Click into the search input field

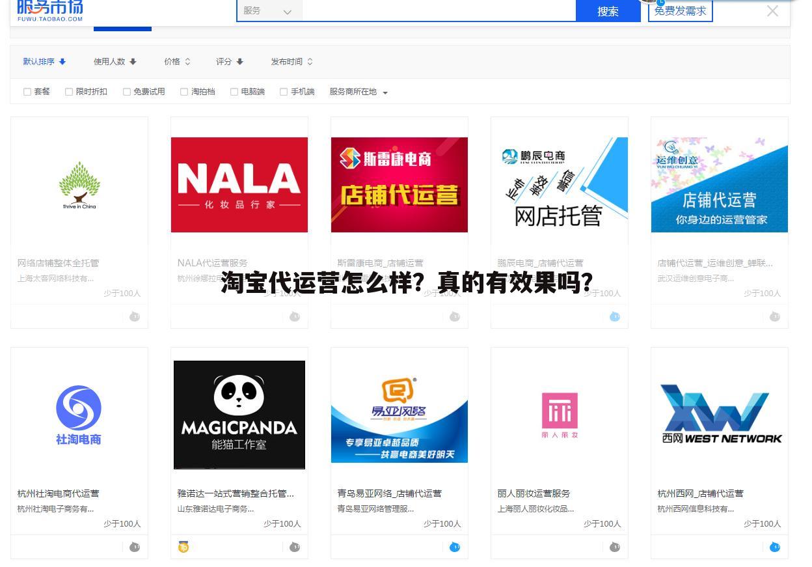tap(439, 10)
